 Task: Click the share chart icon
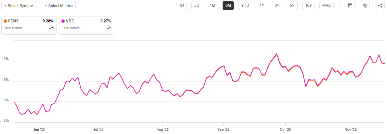pos(380,6)
